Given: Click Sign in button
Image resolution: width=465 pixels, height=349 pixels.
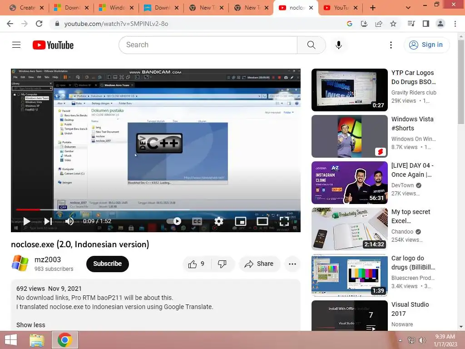Looking at the screenshot, I should tap(426, 45).
